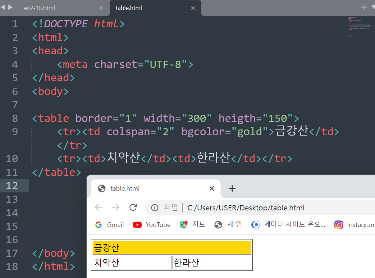The image size is (375, 278).
Task: Click the 치악산 한라산 row code
Action: 175,158
